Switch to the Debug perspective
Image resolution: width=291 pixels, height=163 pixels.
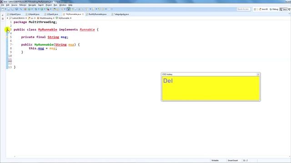(274, 9)
